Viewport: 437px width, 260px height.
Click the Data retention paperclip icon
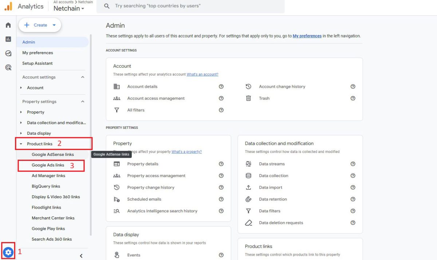248,199
